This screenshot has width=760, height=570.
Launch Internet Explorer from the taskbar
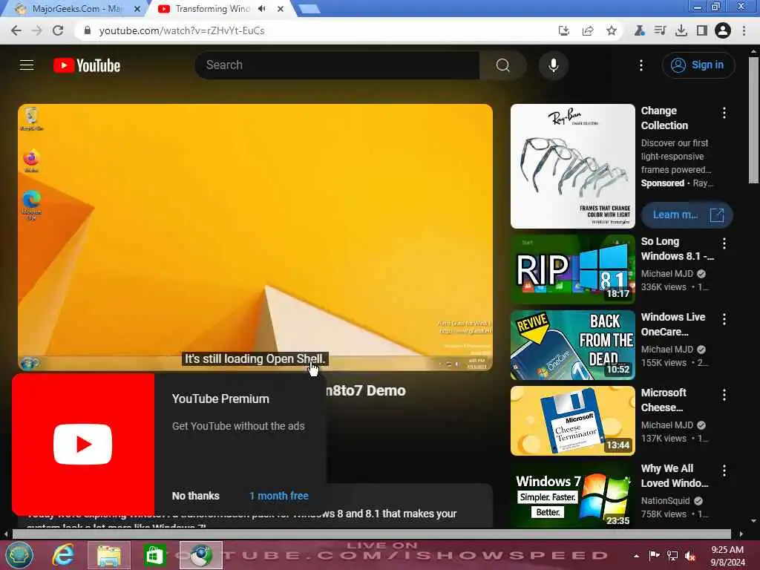[64, 555]
